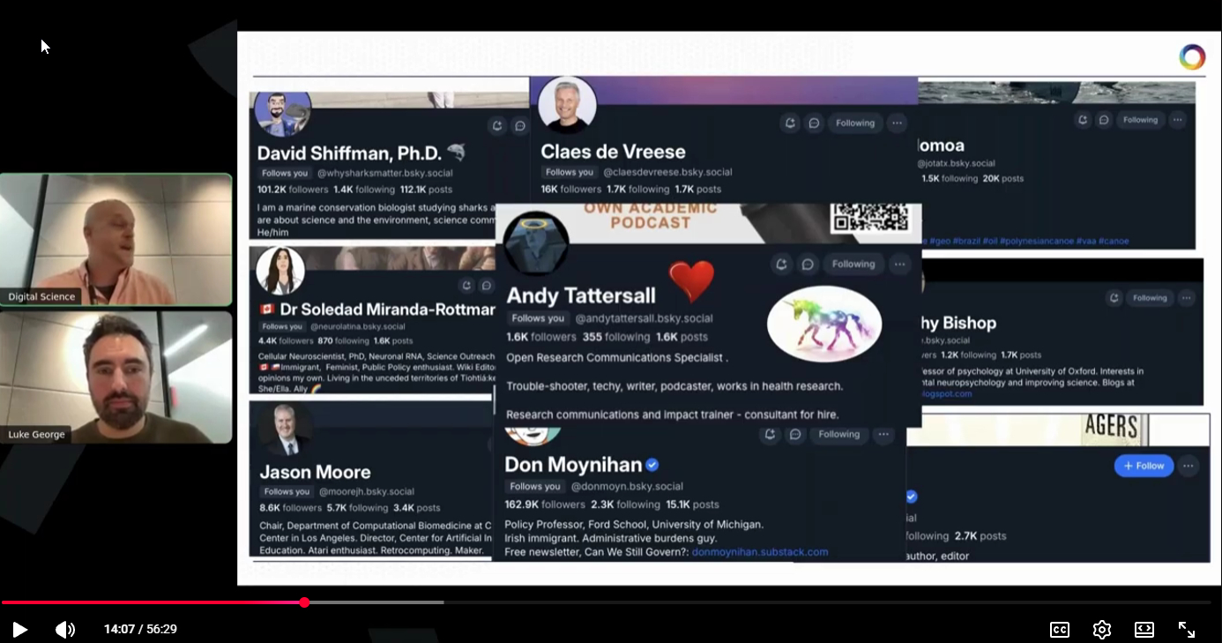Open the more options menu on Claes de Vreese
Image resolution: width=1222 pixels, height=643 pixels.
pos(897,123)
